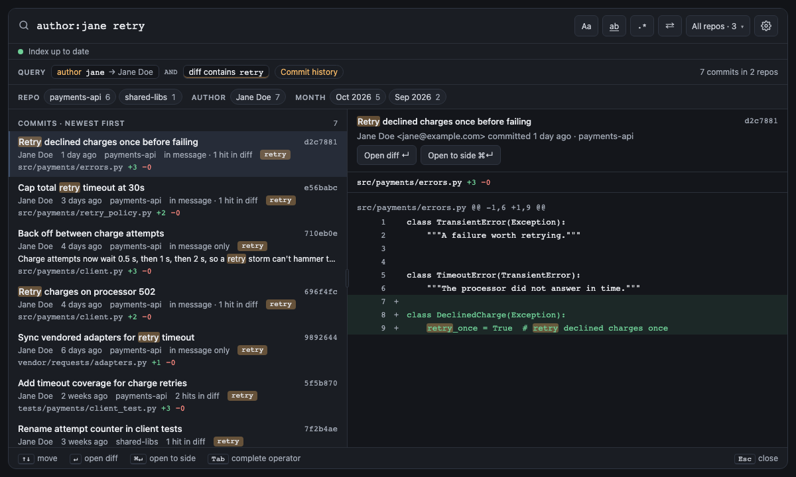The image size is (796, 477).
Task: Click the arrows move hint
Action: (38, 458)
